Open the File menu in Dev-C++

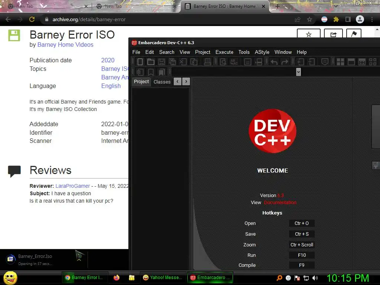pos(136,52)
